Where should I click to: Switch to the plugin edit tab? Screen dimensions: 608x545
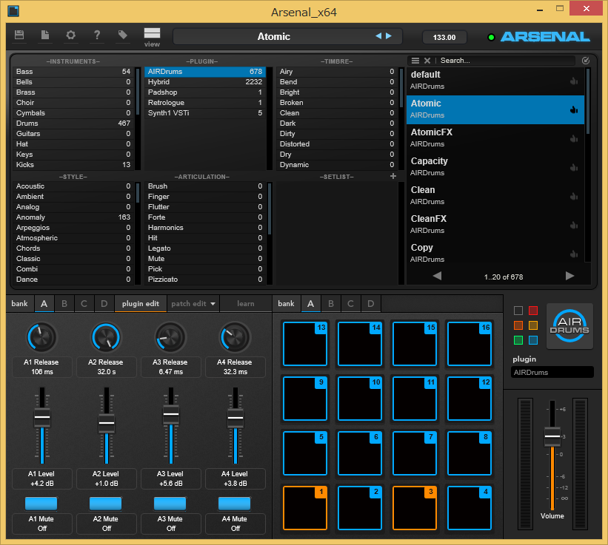pyautogui.click(x=141, y=304)
